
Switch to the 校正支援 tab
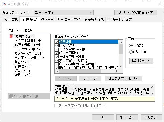(47, 19)
